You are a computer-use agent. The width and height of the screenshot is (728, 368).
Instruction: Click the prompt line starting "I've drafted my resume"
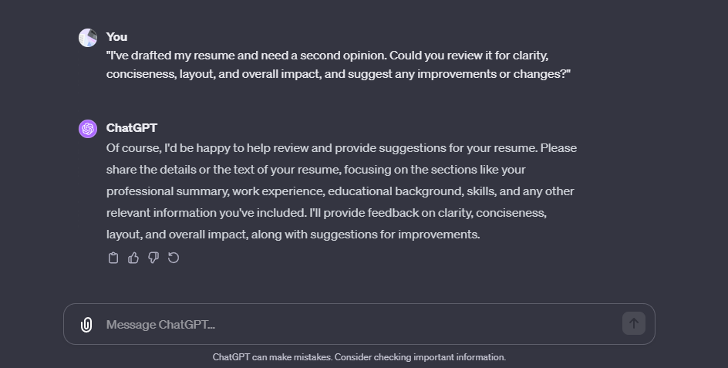pos(327,56)
